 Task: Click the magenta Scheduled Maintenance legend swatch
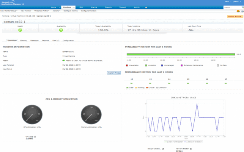click(181, 65)
